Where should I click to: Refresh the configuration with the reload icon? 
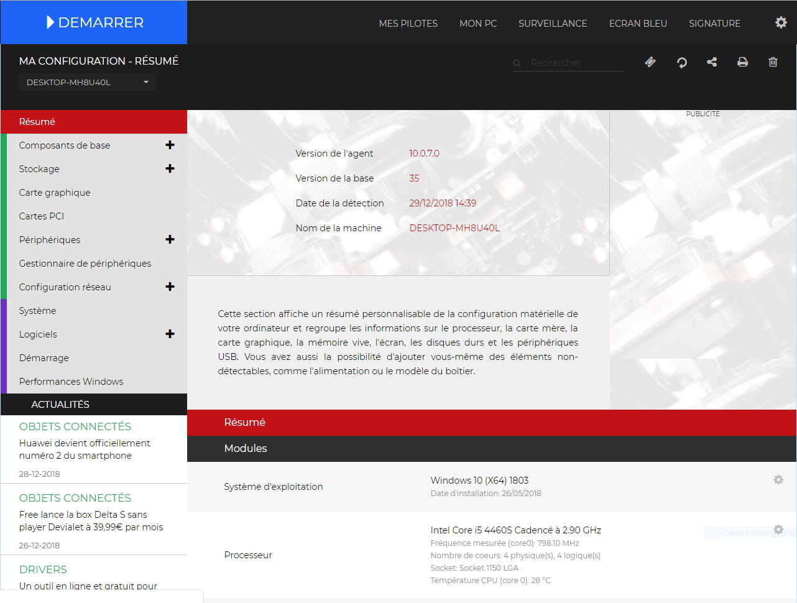[x=682, y=62]
